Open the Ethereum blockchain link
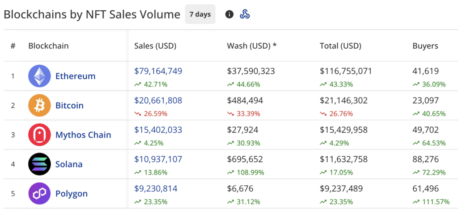 [x=75, y=76]
